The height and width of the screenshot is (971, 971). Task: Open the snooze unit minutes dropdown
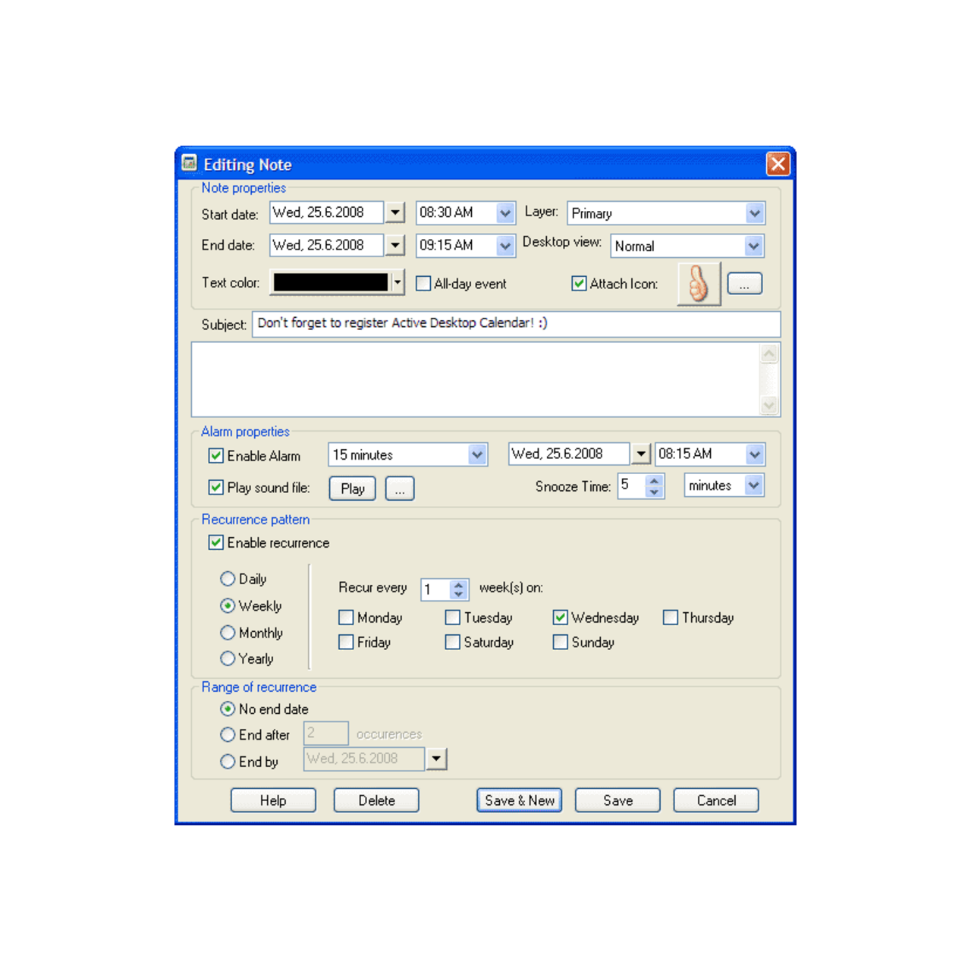(753, 485)
